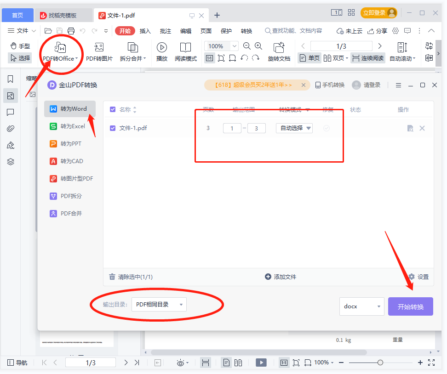
Task: Open the layers panel in the sidebar
Action: 11,162
